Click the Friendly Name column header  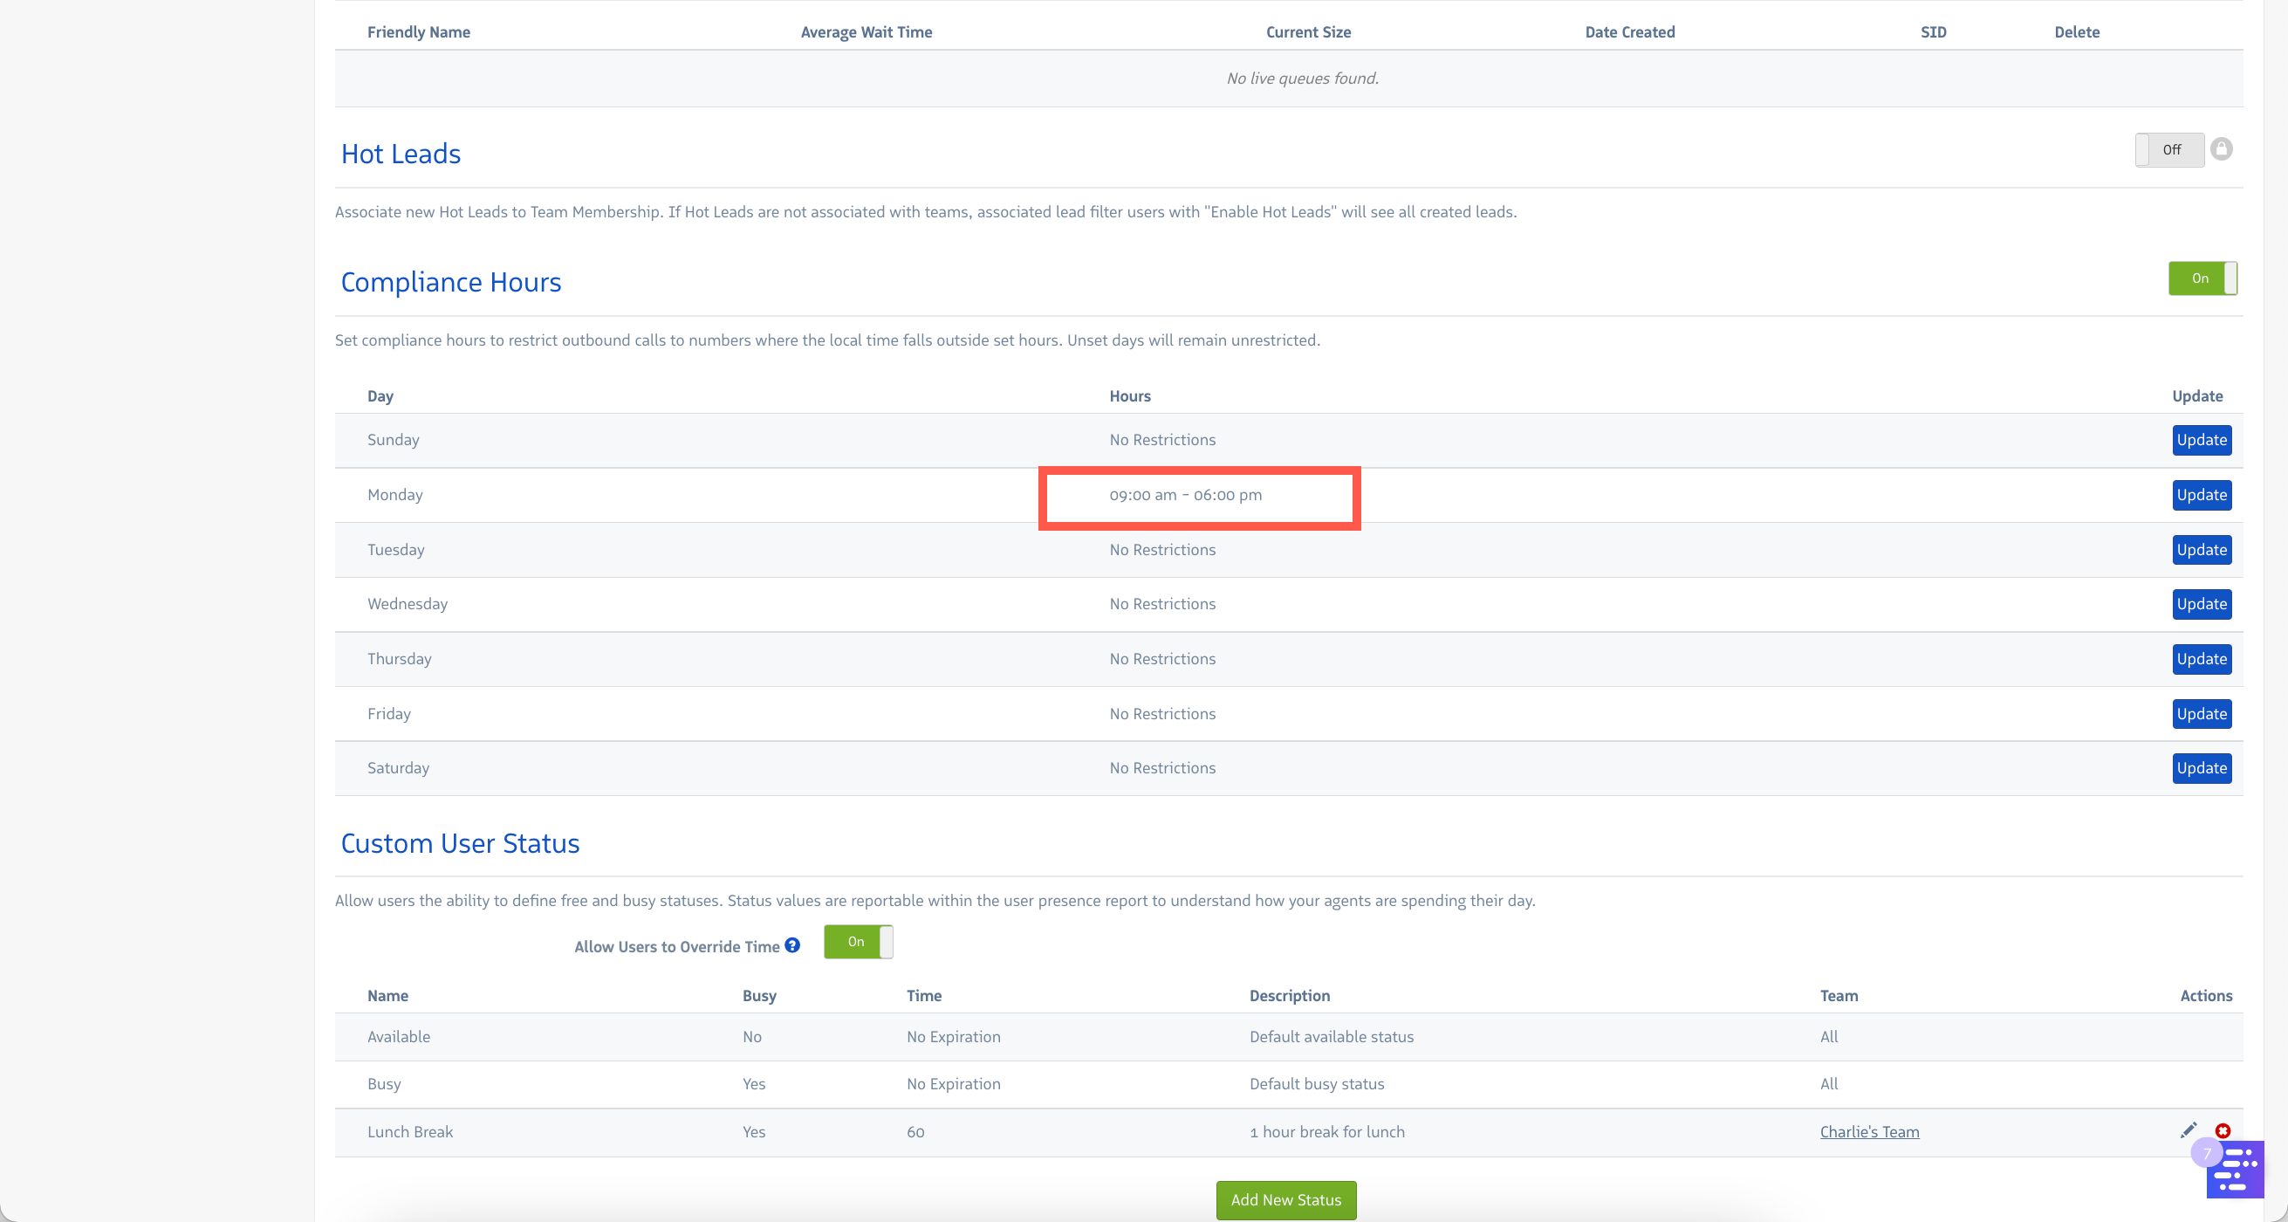(x=418, y=32)
